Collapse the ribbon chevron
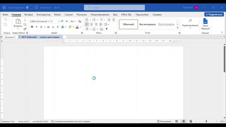Screen dimensions: 226x127 pos(222,32)
